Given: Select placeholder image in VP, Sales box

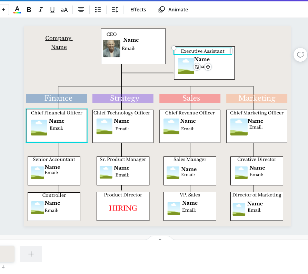Looking at the screenshot, I should [x=173, y=209].
